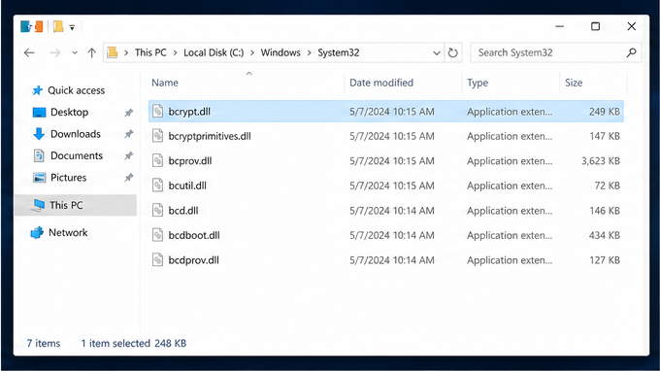Select Windows in the address path
This screenshot has width=660, height=371.
click(280, 52)
